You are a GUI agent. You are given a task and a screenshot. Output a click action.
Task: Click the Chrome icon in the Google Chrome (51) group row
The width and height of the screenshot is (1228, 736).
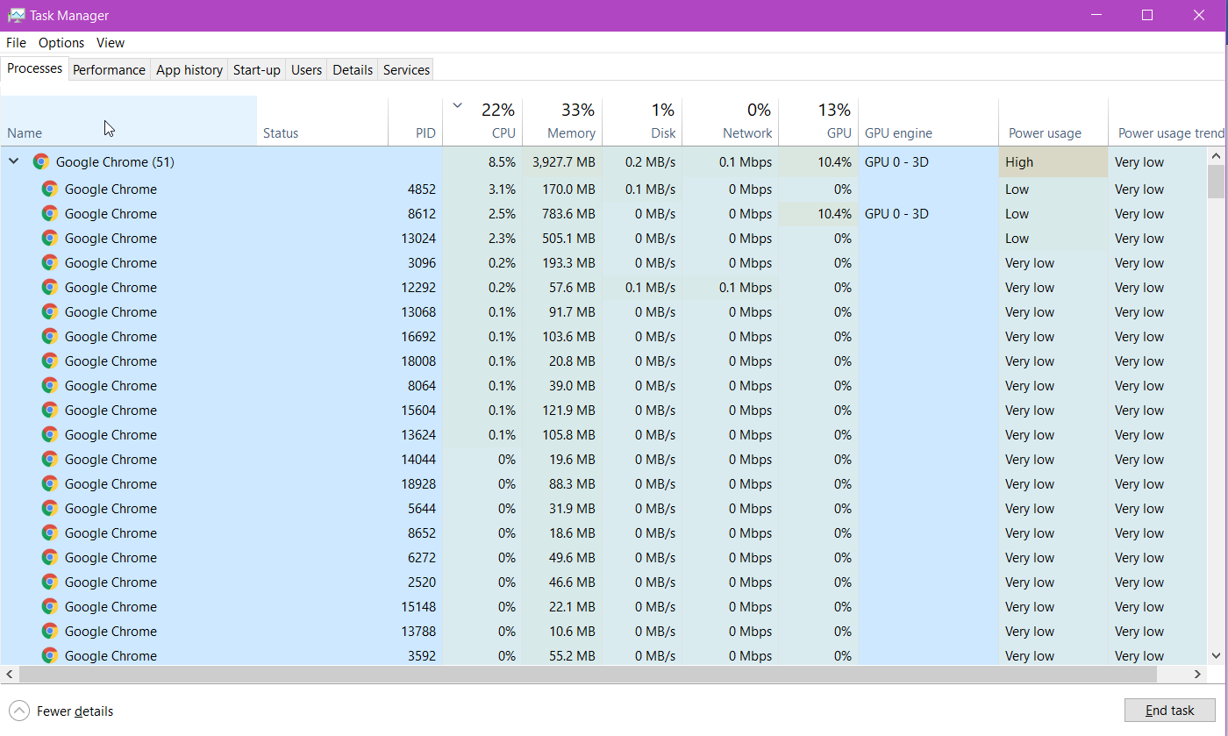tap(40, 161)
